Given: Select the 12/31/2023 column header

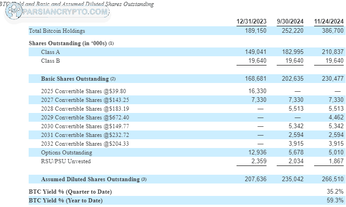Looking at the screenshot, I should tap(251, 21).
